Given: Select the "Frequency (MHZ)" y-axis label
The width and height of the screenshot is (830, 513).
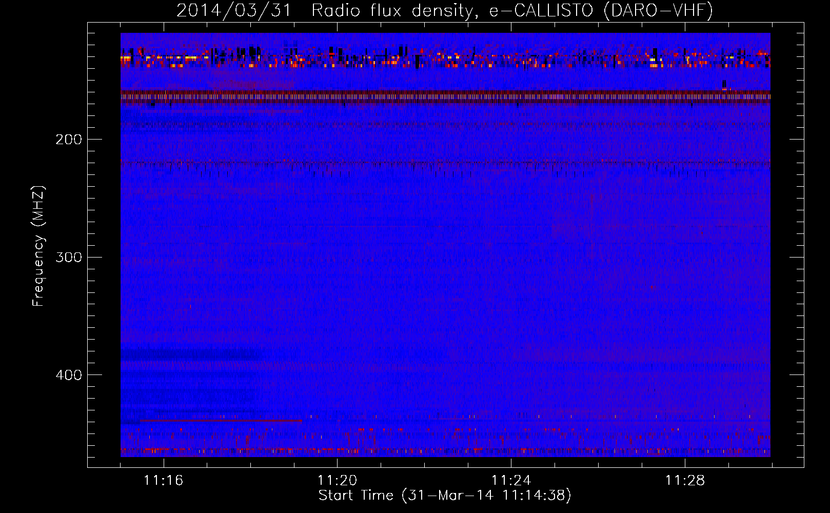Looking at the screenshot, I should coord(38,246).
